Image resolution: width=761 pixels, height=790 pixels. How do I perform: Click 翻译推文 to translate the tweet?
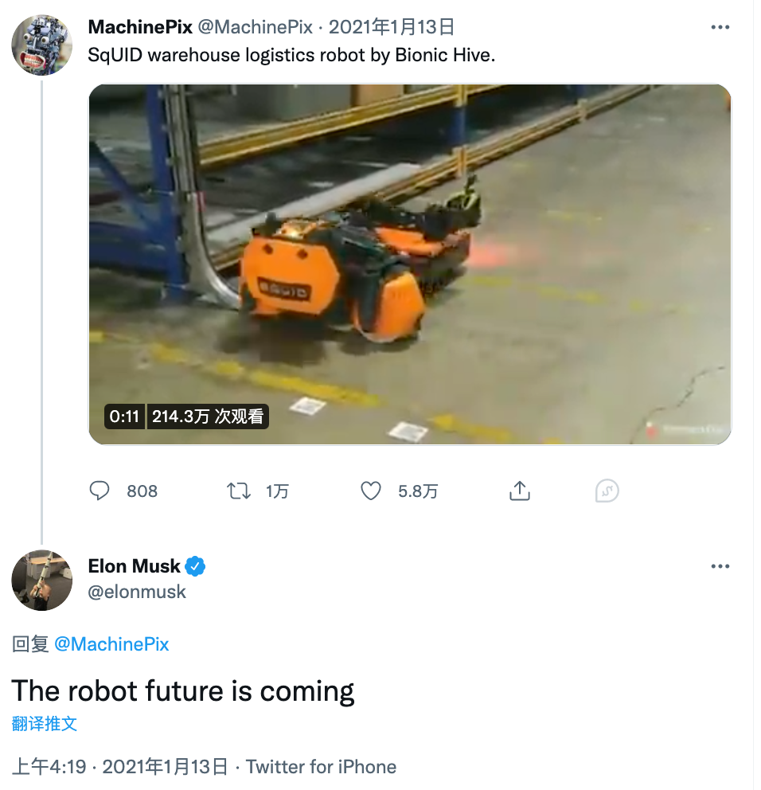[45, 723]
